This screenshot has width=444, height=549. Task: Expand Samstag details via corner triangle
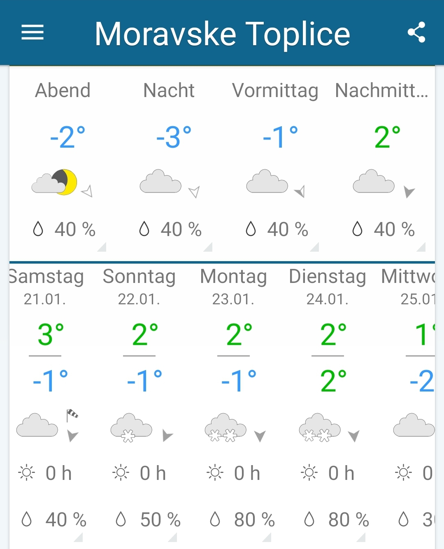(78, 537)
